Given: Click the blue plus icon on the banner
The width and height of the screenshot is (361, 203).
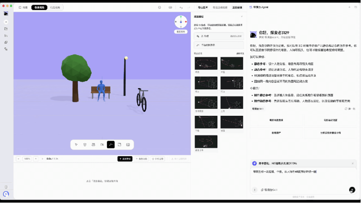Looking at the screenshot, I should click(x=255, y=163).
